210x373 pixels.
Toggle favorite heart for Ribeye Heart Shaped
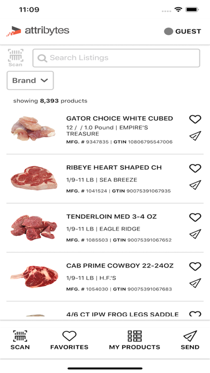point(195,168)
